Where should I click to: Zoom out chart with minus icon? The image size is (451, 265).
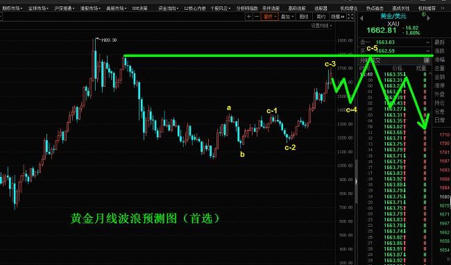click(x=257, y=17)
